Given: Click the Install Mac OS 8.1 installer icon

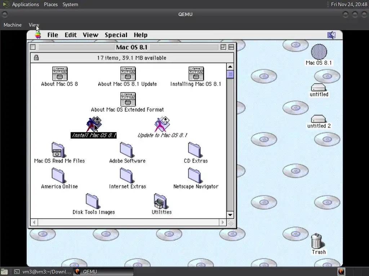Looking at the screenshot, I should [94, 124].
